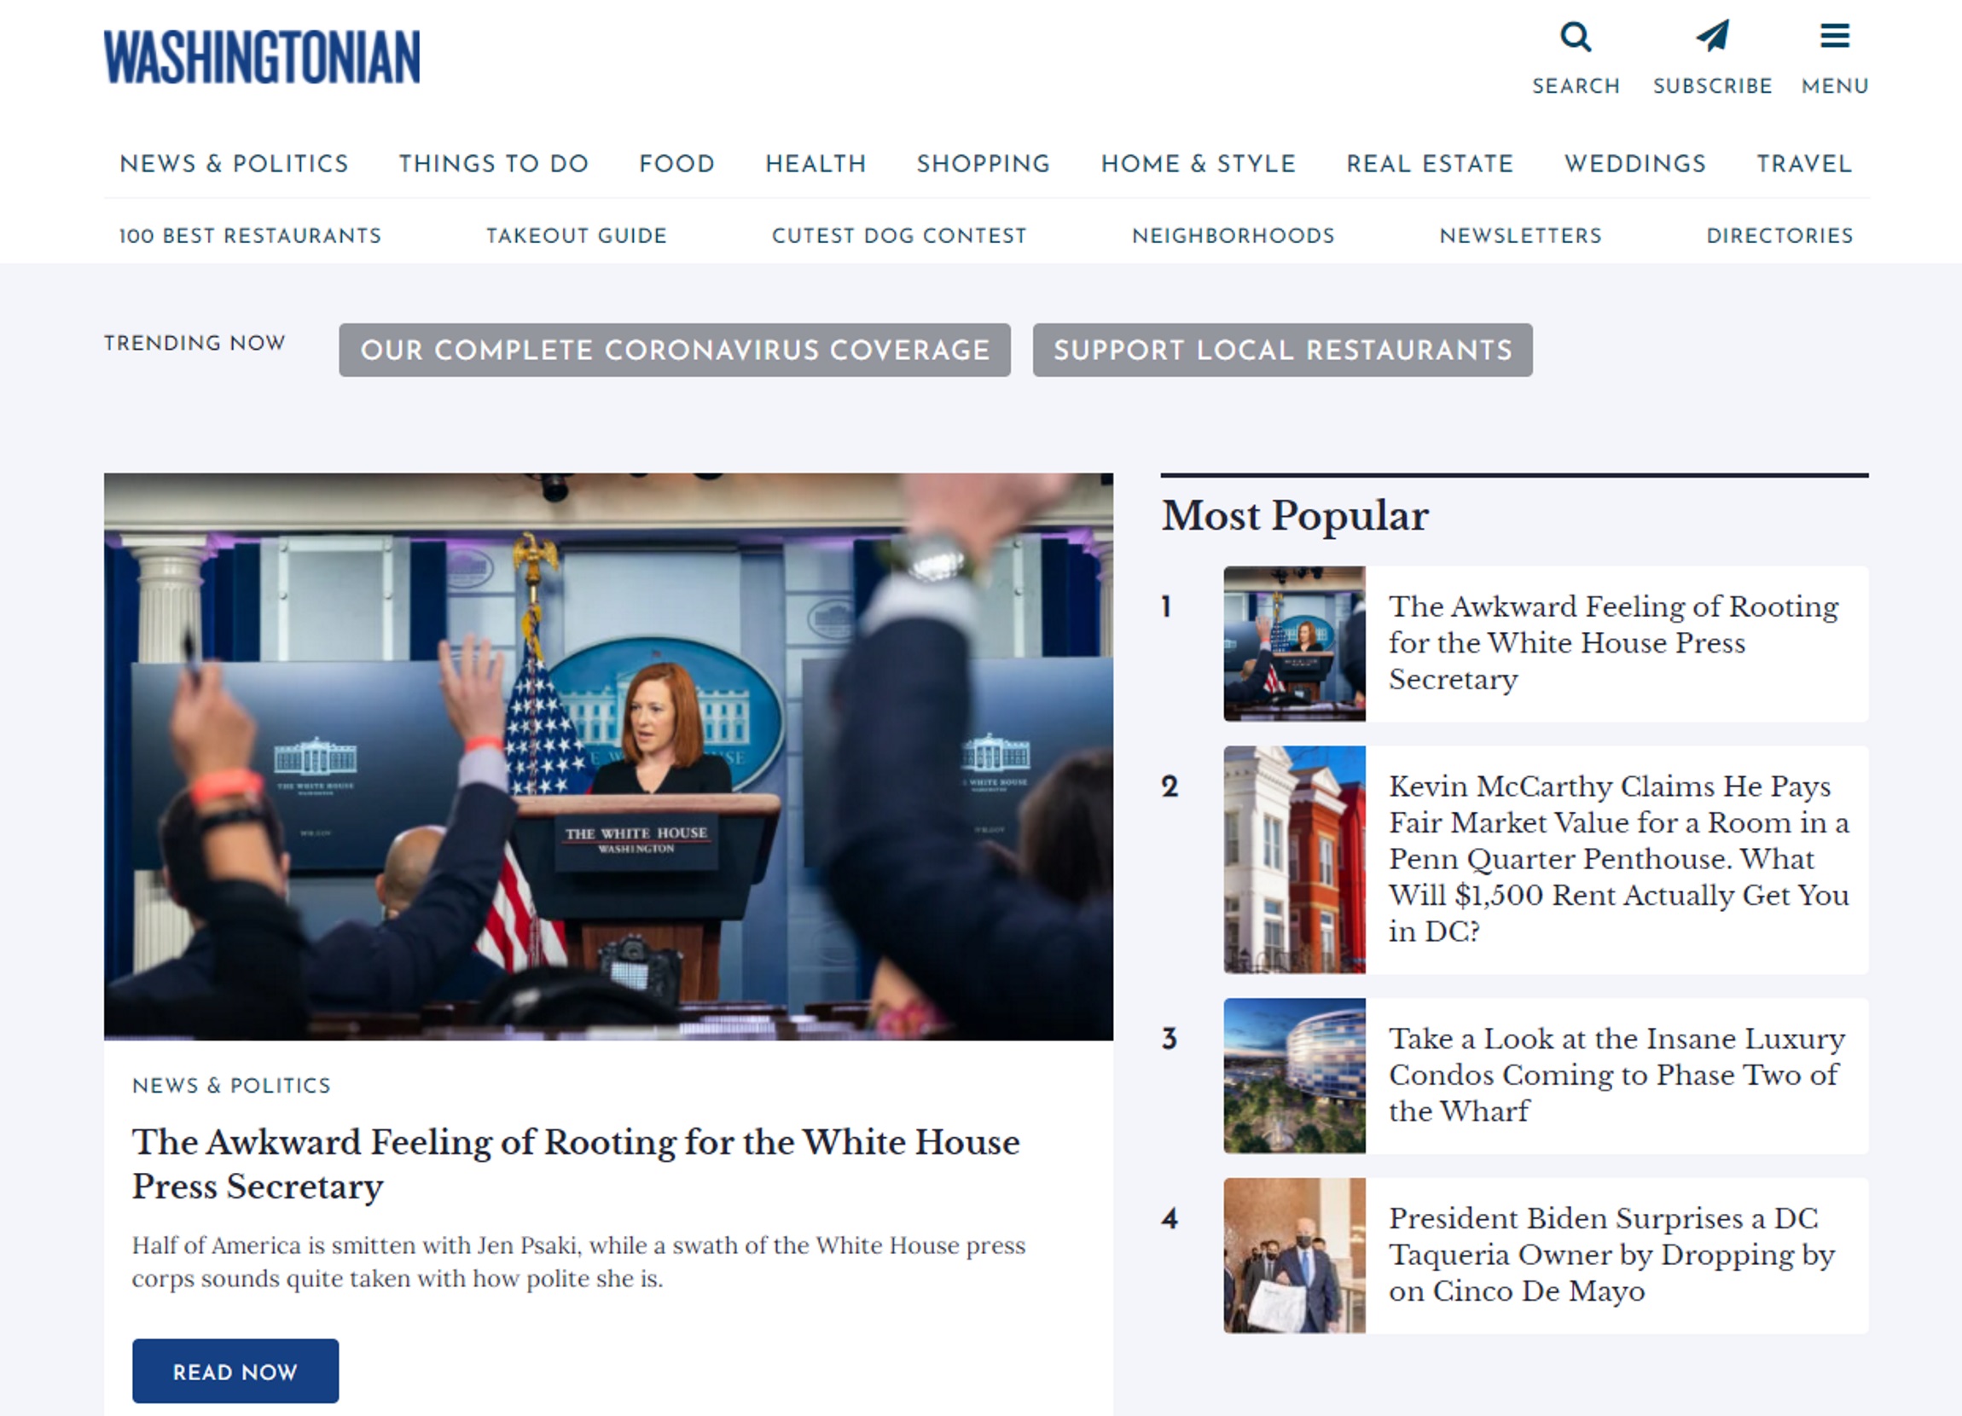Viewport: 1962px width, 1416px height.
Task: Open the Newsletters link
Action: [1521, 235]
